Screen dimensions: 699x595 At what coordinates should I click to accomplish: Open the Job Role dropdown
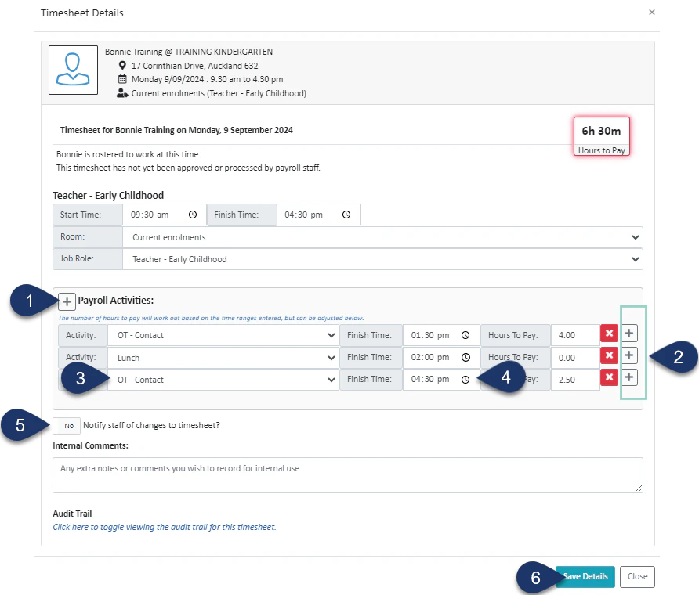(382, 259)
